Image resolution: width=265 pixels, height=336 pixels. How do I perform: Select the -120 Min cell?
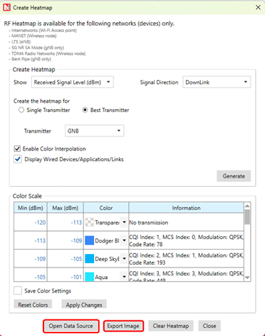[31, 223]
